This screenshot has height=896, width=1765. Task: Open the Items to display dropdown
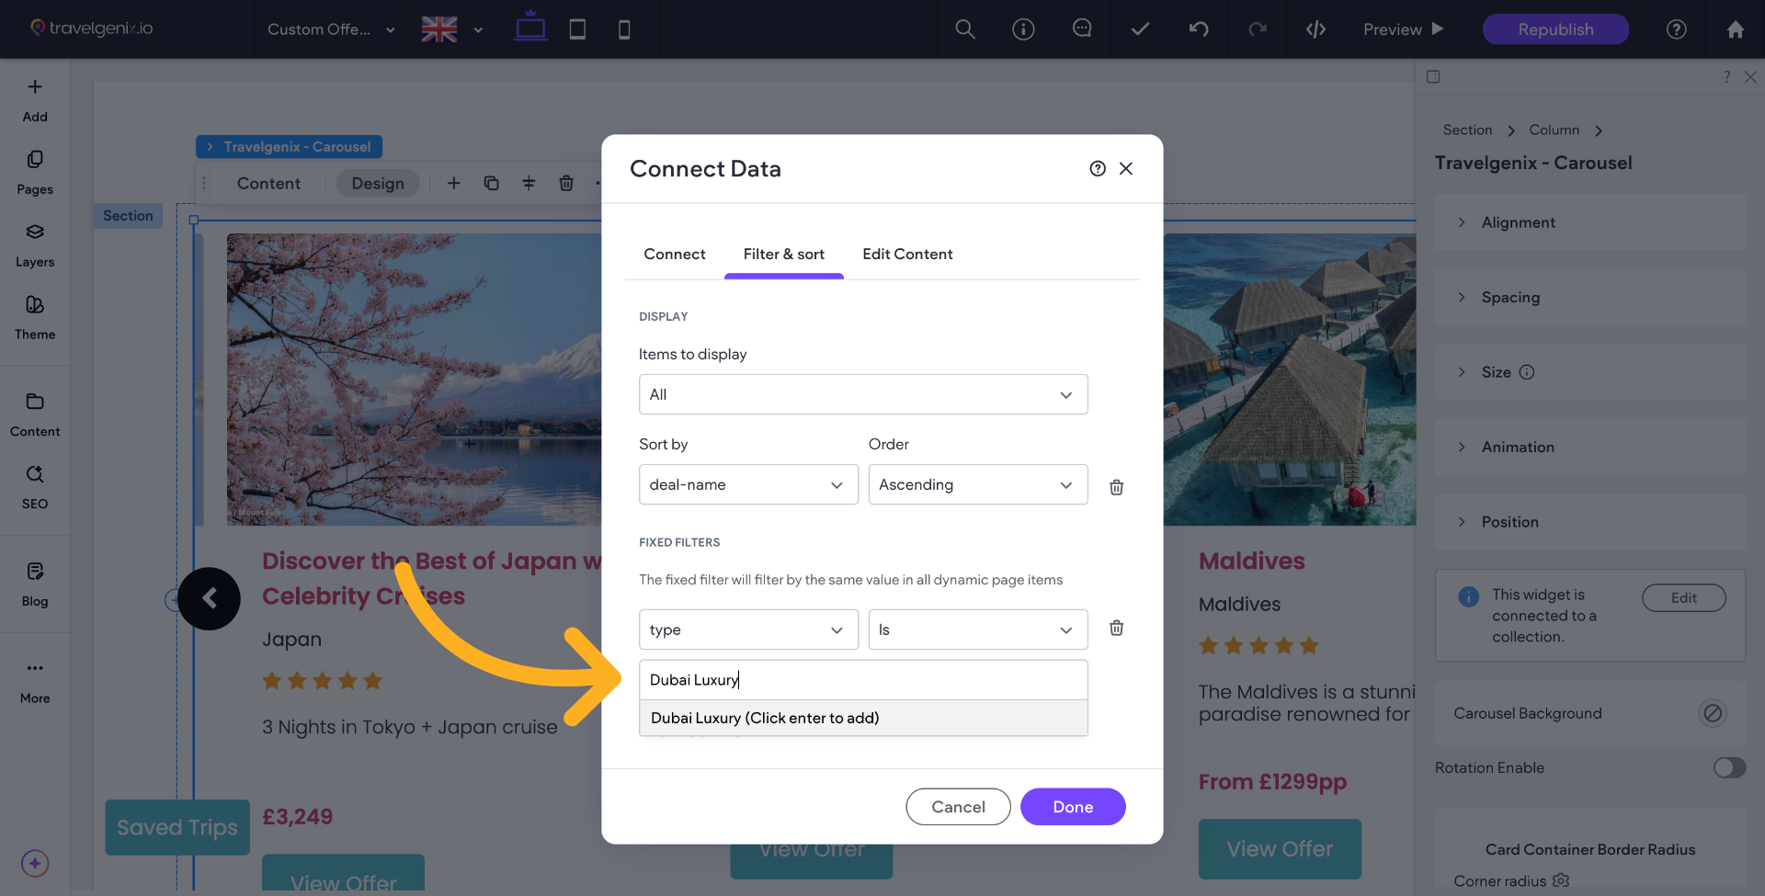pyautogui.click(x=862, y=394)
